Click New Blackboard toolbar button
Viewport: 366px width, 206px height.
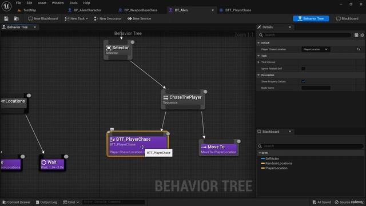pyautogui.click(x=43, y=18)
